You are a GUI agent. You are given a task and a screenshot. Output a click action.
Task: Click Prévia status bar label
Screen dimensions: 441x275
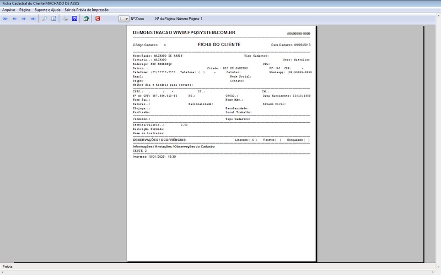pyautogui.click(x=7, y=267)
